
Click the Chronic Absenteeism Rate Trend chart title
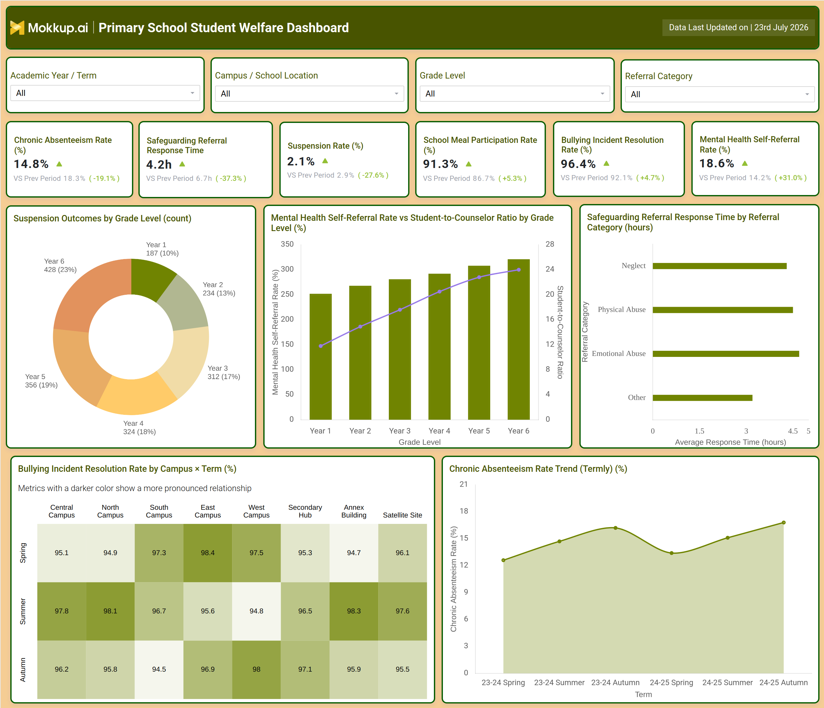(x=538, y=469)
